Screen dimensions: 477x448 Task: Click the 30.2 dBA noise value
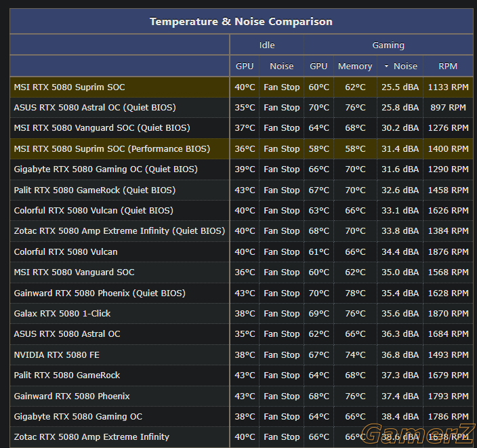click(x=400, y=128)
